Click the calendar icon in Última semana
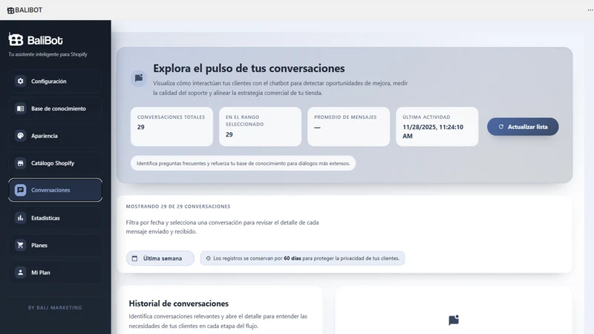Screen dimensions: 594x334 134,258
